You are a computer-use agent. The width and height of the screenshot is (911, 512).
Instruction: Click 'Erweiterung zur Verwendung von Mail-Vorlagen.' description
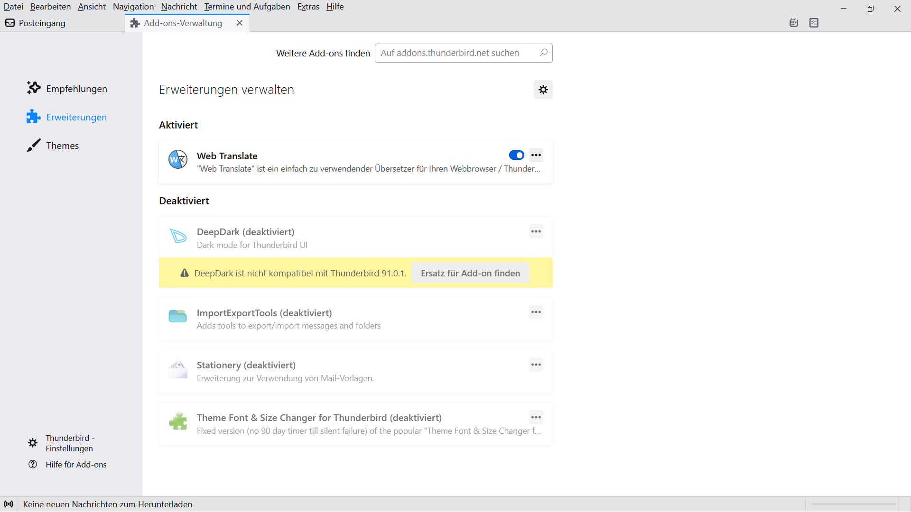pyautogui.click(x=285, y=378)
